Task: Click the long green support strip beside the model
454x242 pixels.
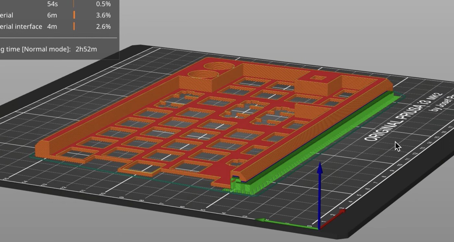Action: 324,136
